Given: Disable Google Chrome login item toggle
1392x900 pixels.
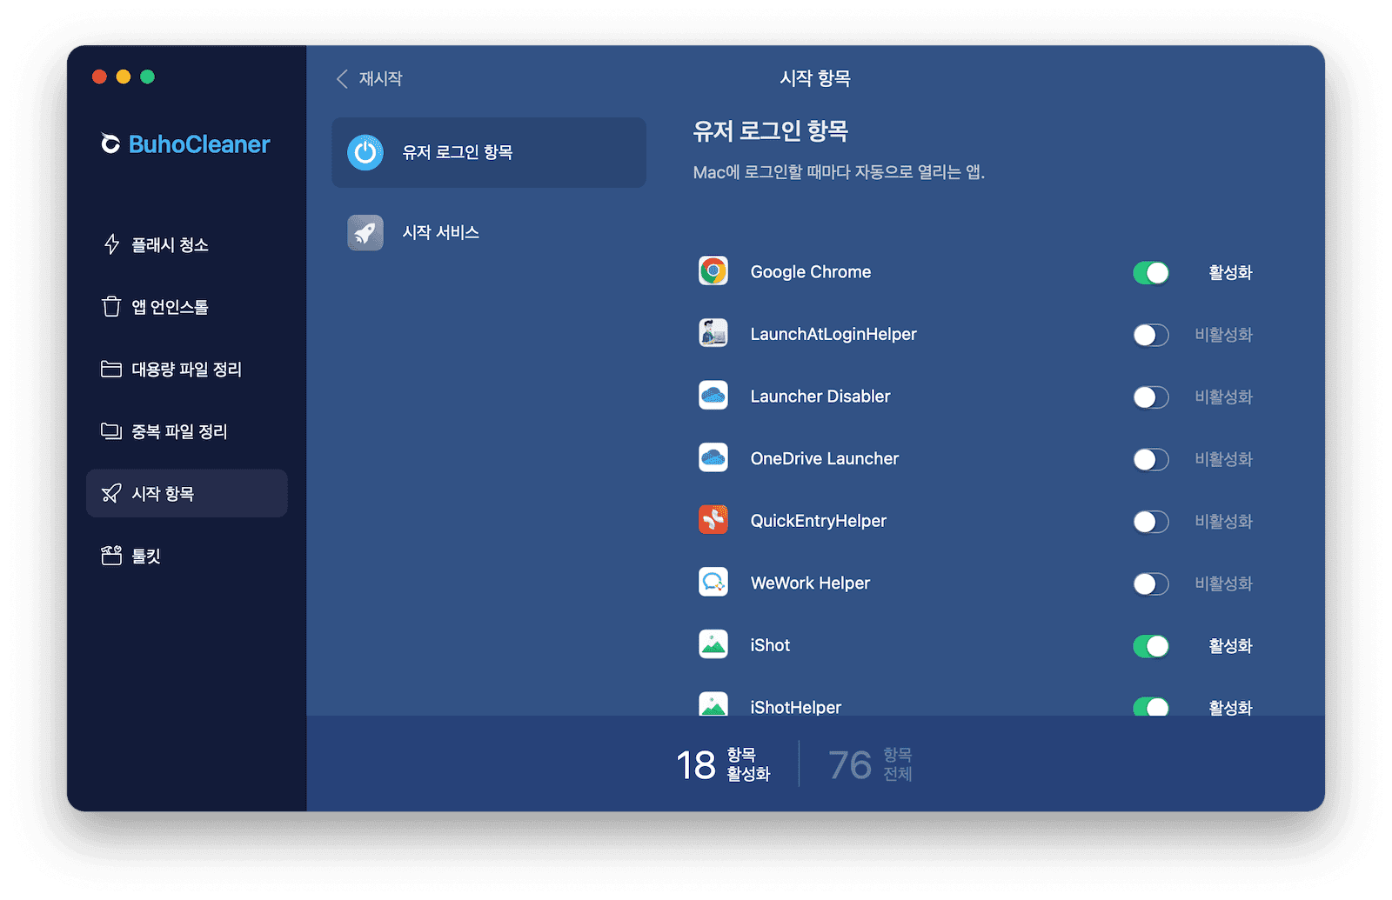Looking at the screenshot, I should 1150,272.
